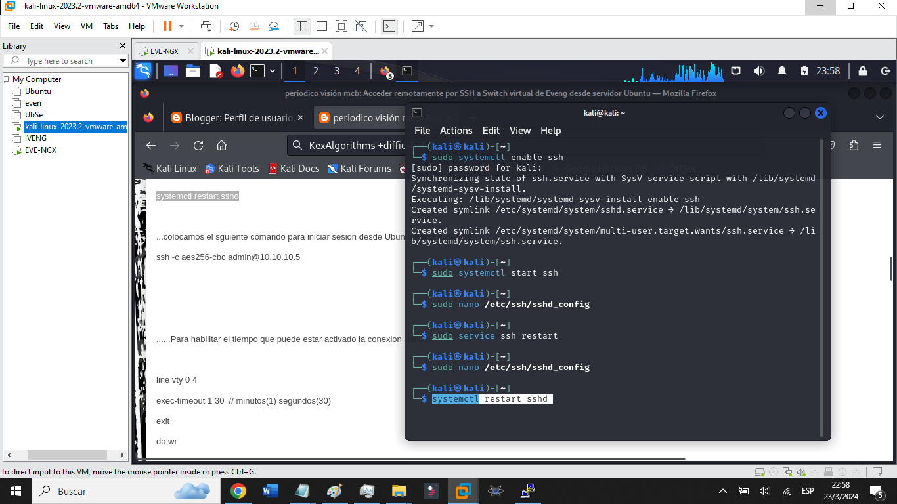
Task: Open the VM menu in VMware
Action: 87,26
